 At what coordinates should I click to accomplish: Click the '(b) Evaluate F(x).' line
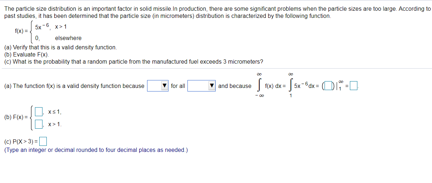click(27, 55)
